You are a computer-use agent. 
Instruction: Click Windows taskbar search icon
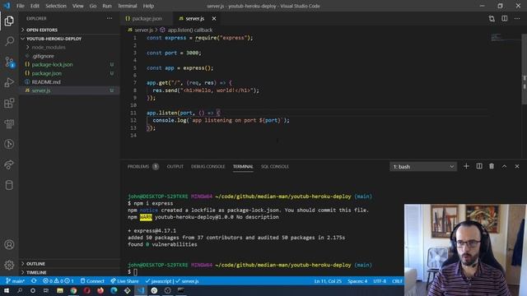20,290
